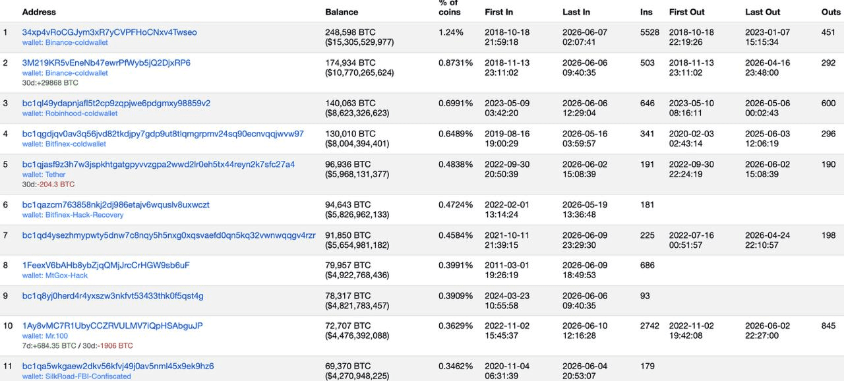
Task: Click the % of coins column header
Action: click(450, 7)
